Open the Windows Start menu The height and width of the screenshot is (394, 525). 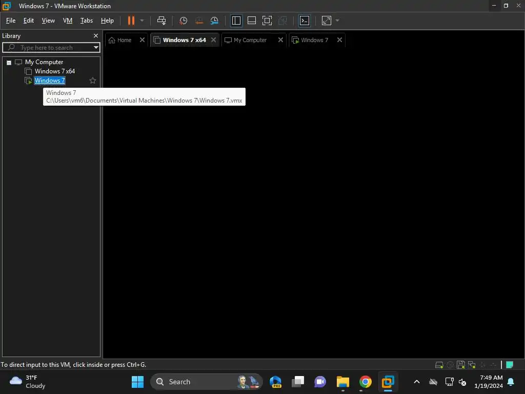coord(137,382)
